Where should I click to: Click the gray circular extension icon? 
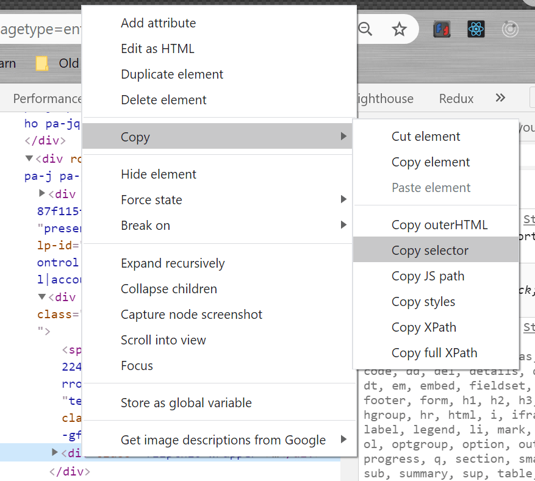[x=510, y=29]
